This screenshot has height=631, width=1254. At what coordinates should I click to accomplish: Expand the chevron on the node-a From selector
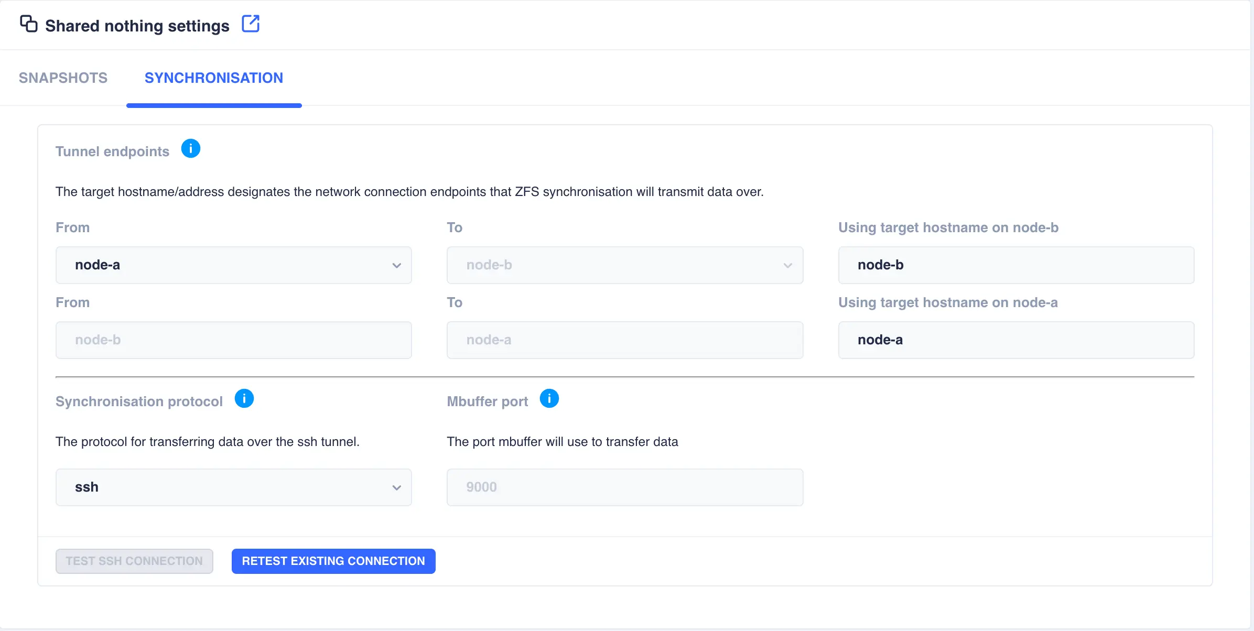coord(396,265)
